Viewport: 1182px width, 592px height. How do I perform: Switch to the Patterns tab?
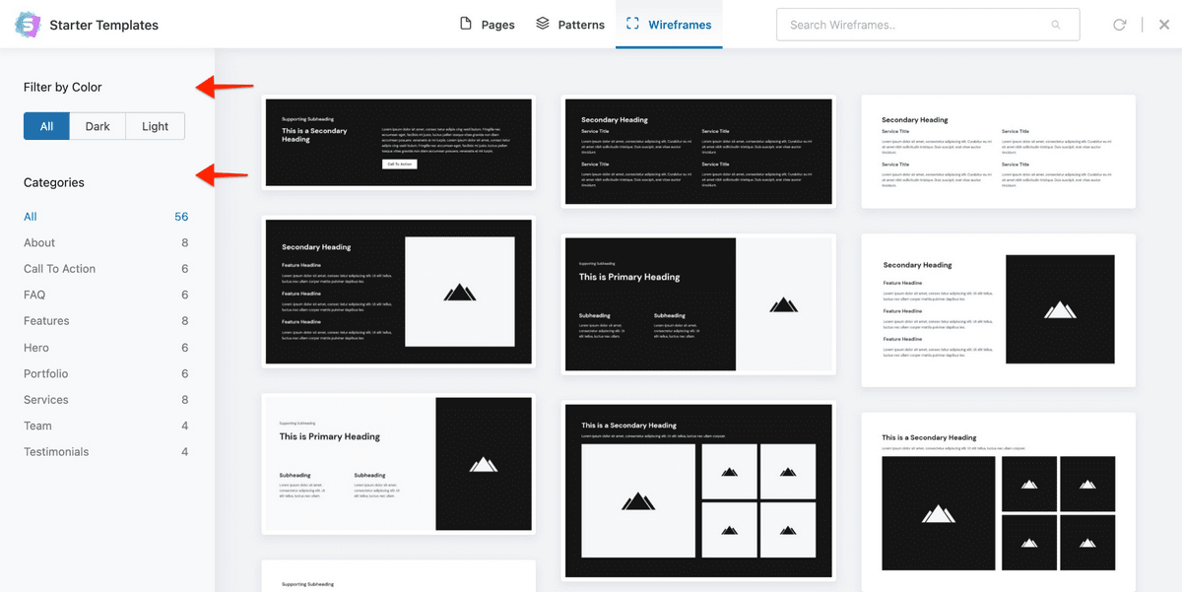pyautogui.click(x=570, y=25)
